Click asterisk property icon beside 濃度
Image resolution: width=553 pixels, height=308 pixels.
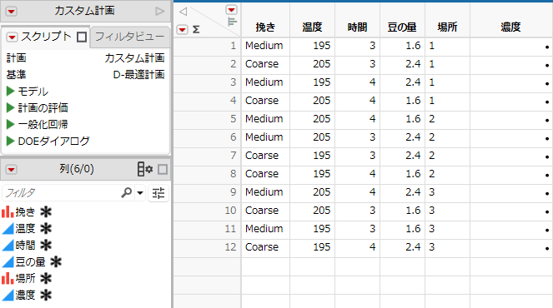(46, 295)
